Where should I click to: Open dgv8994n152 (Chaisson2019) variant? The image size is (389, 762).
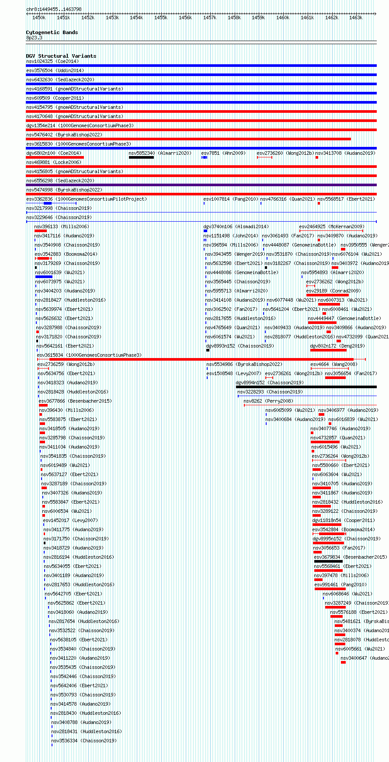coord(270,383)
